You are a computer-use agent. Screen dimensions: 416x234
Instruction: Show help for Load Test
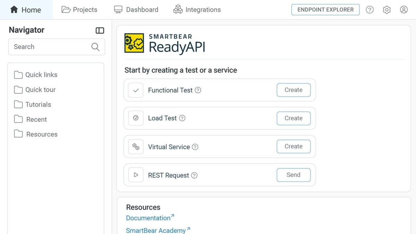pyautogui.click(x=182, y=118)
